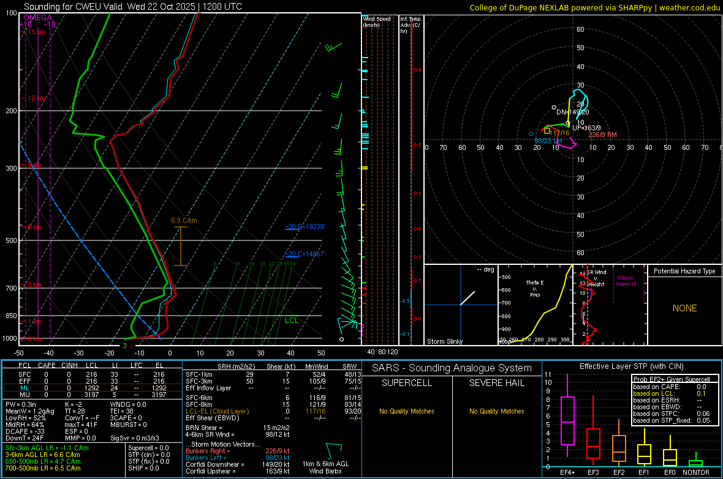
Task: Click the green LCL marker on skew-T
Action: point(292,320)
